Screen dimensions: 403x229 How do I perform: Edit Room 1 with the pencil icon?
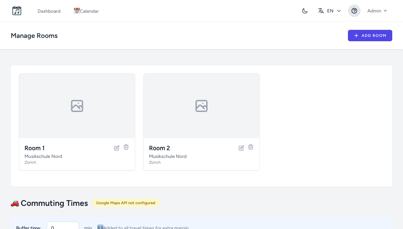point(117,148)
